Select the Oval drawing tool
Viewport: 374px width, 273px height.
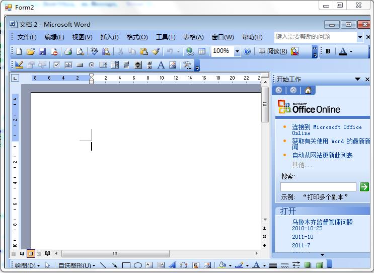138,265
